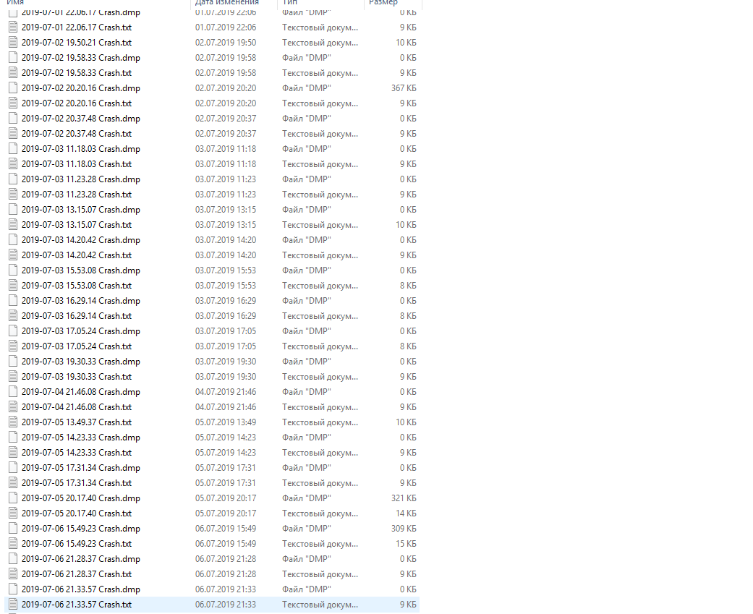
Task: Select file name 2019-07-03 15.53.08 Crash.txt
Action: pos(77,286)
